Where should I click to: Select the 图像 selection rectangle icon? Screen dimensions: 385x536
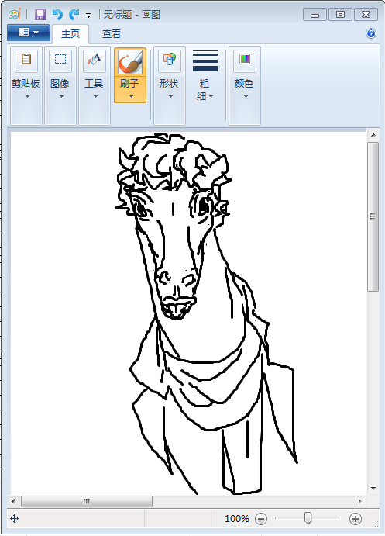point(60,61)
